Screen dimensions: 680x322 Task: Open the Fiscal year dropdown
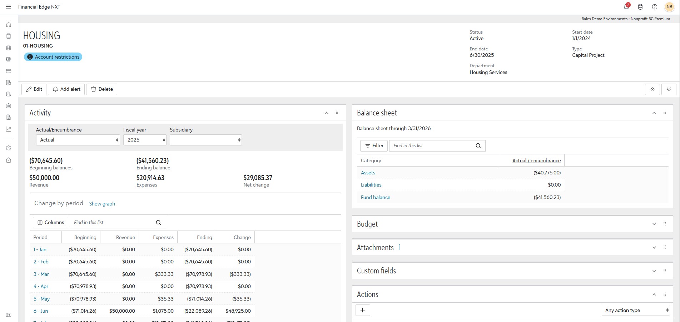(145, 140)
